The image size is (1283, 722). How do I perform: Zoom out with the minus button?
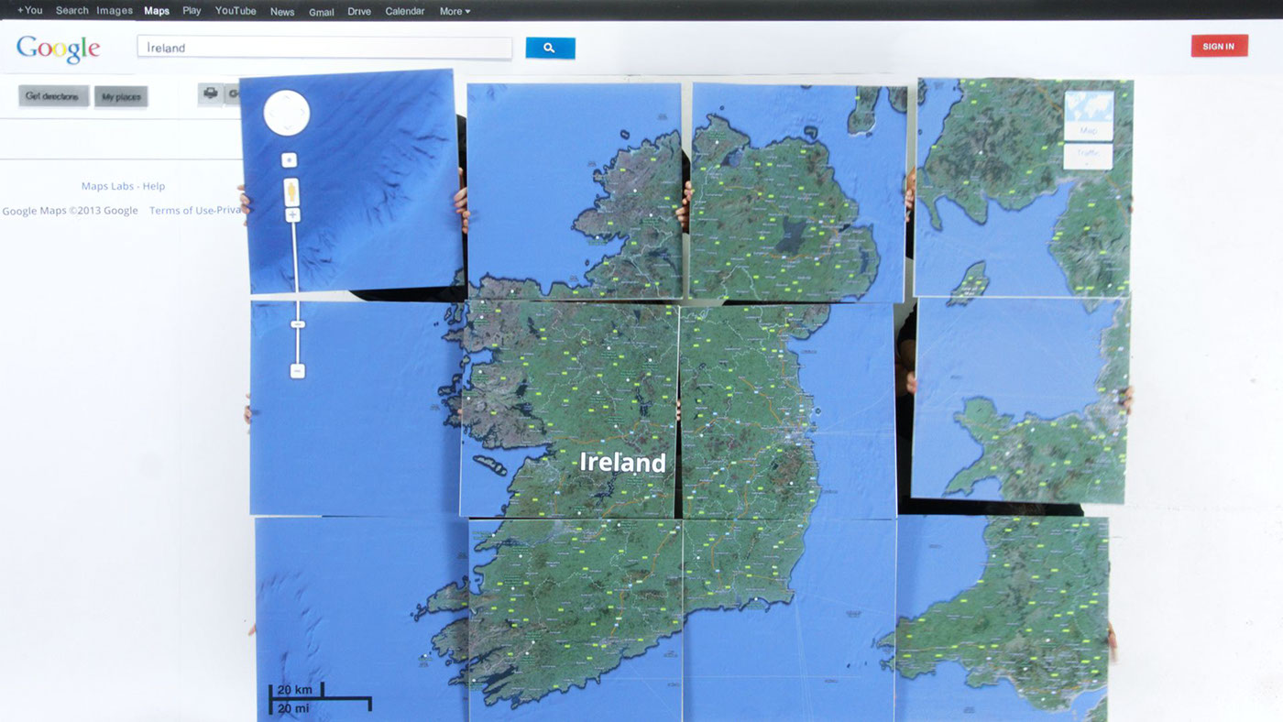click(x=297, y=371)
